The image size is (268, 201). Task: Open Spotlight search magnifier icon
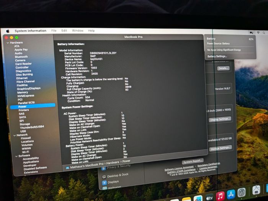click(x=264, y=33)
